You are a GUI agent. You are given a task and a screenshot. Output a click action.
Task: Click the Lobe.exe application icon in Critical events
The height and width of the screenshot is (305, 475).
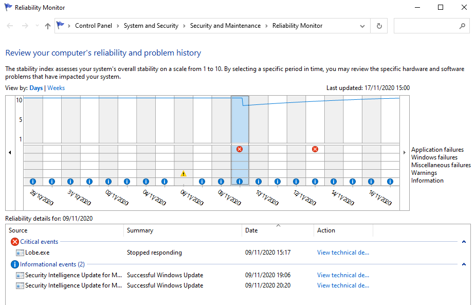(x=19, y=252)
